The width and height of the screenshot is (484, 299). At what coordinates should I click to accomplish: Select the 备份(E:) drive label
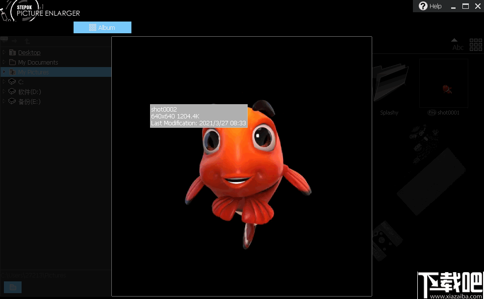tap(29, 102)
